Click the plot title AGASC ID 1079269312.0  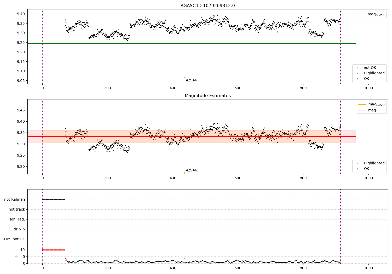[207, 6]
